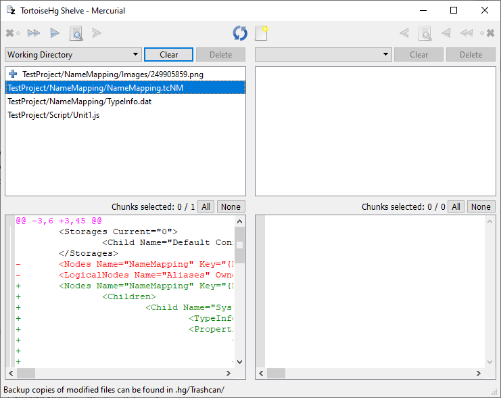Click None button under the left file list
Screen dimensions: 501x398
(x=231, y=207)
